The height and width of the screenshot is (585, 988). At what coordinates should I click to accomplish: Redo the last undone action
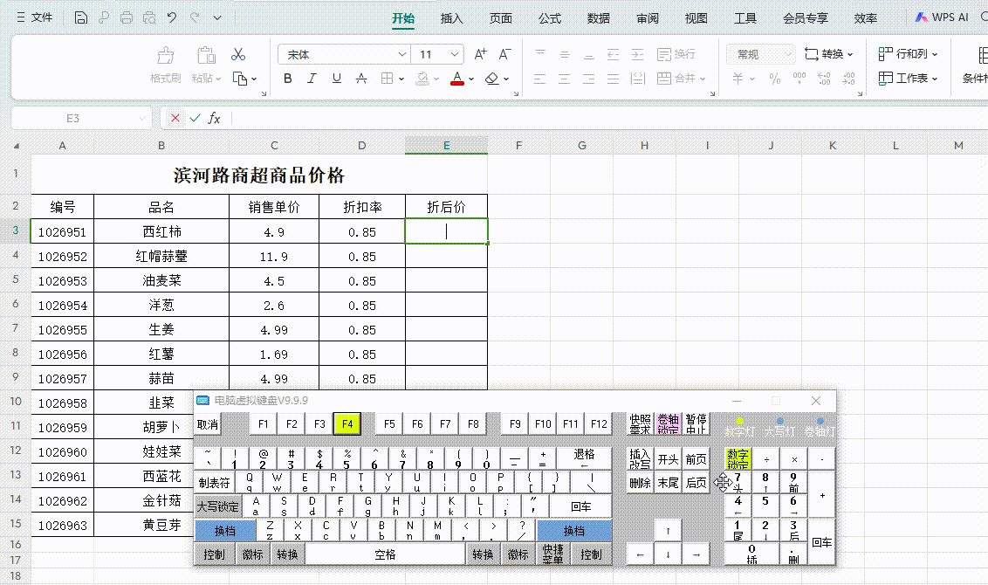(195, 17)
